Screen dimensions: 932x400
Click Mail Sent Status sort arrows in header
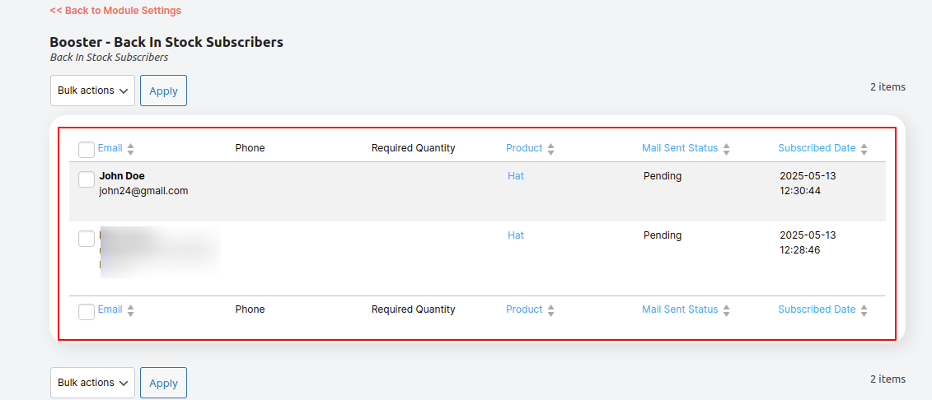pyautogui.click(x=726, y=149)
